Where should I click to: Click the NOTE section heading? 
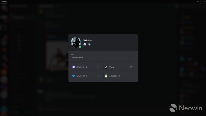tap(72, 54)
